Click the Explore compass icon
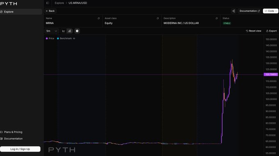The image size is (279, 156). 1,12
